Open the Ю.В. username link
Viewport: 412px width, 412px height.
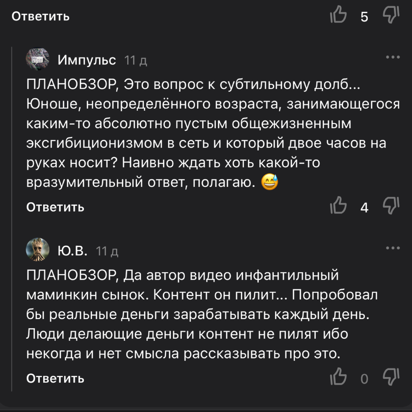click(72, 251)
